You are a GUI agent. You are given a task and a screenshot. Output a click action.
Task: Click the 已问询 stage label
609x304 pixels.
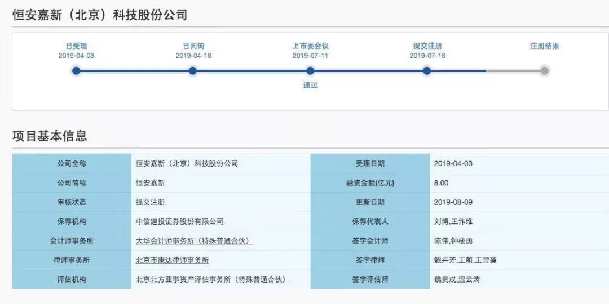(193, 46)
